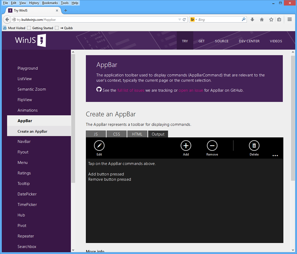This screenshot has height=254, width=297.
Task: Open the Edit menu
Action: [14, 3]
